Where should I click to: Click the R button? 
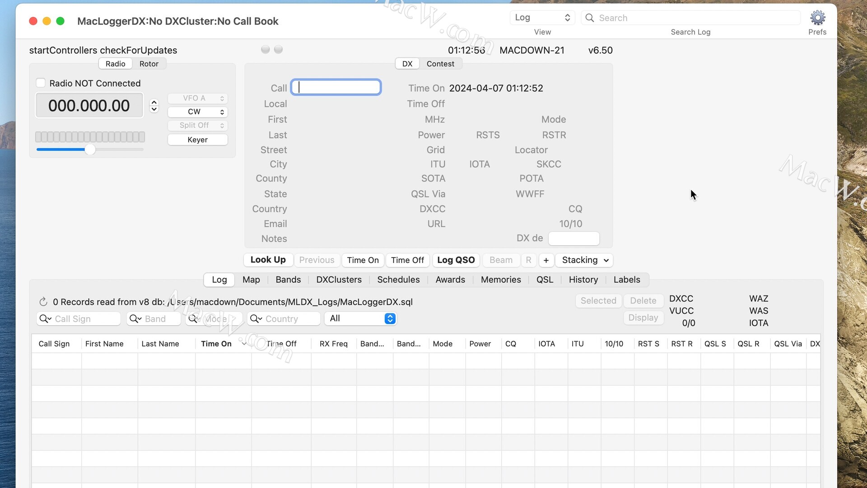coord(528,260)
